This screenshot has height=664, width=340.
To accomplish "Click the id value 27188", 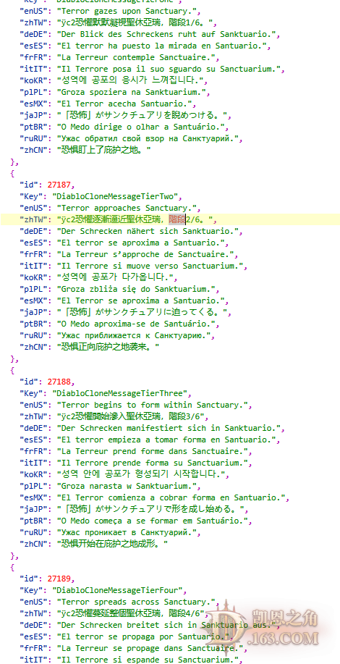I will click(x=61, y=382).
